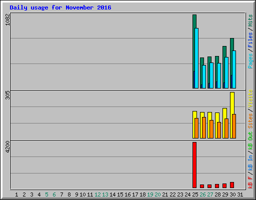
Task: Click day 28 on the x-axis
Action: 217,194
